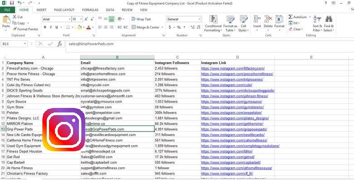Image resolution: width=354 pixels, height=180 pixels.
Task: Open the dickssportinggoods Instagram link
Action: pyautogui.click(x=238, y=90)
